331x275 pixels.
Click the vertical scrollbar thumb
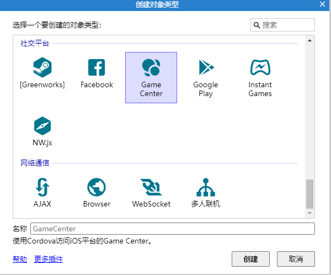pyautogui.click(x=309, y=194)
